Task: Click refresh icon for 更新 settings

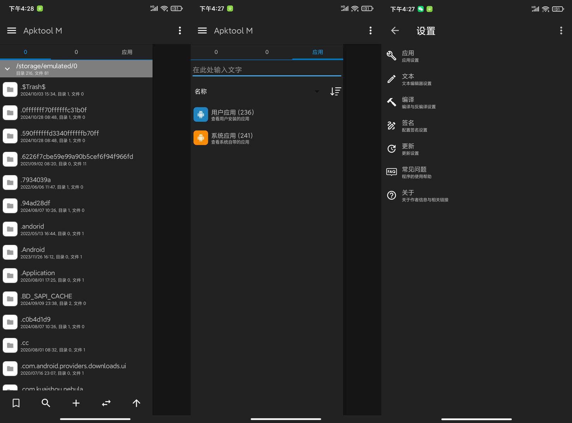Action: 392,149
